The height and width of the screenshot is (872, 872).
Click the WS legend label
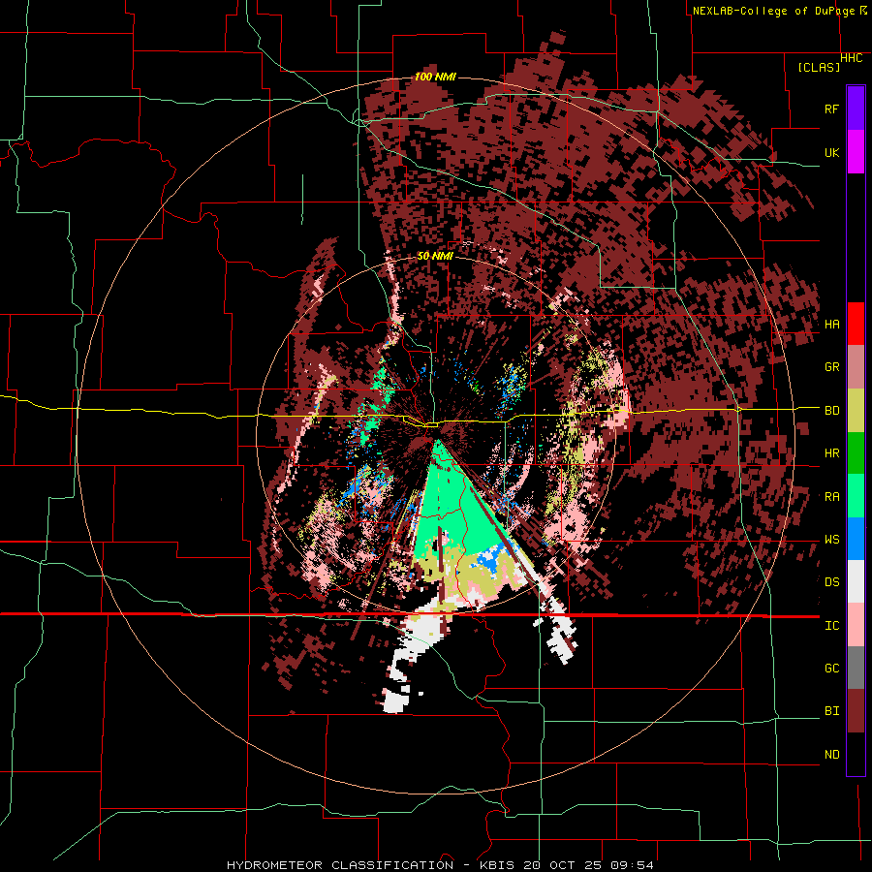point(832,540)
